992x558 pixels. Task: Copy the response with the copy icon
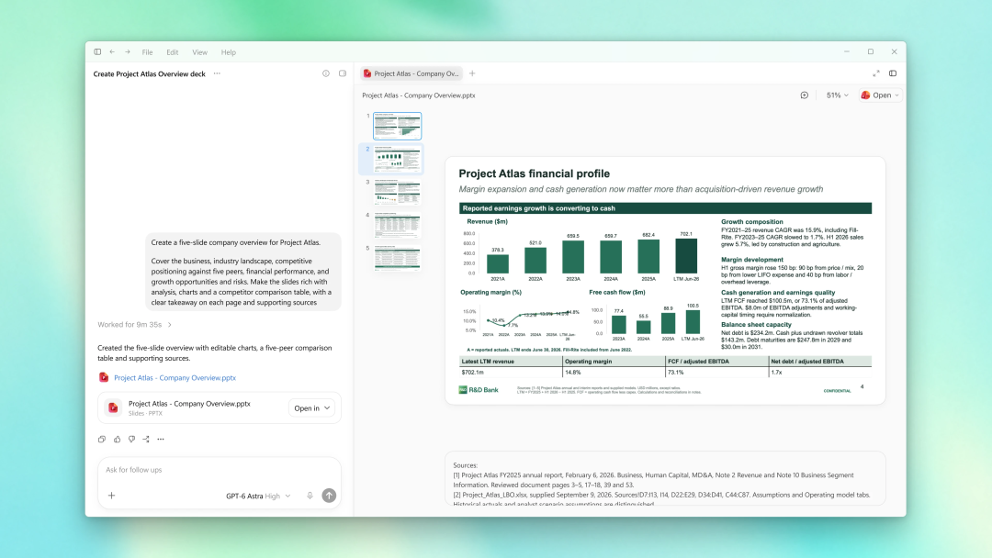click(x=102, y=440)
